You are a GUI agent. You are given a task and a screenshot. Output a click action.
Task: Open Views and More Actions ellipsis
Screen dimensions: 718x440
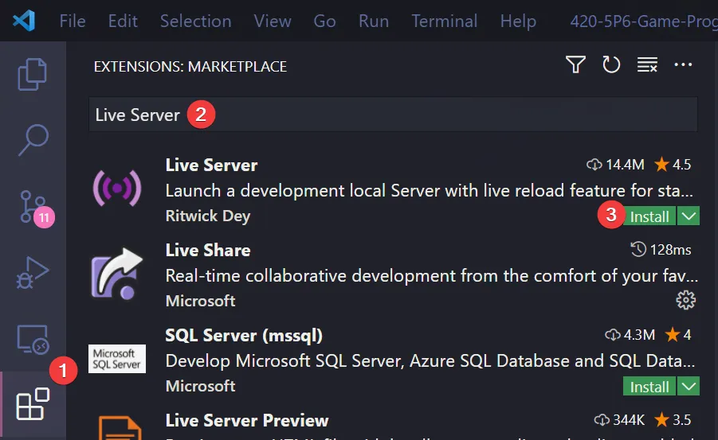click(x=683, y=64)
